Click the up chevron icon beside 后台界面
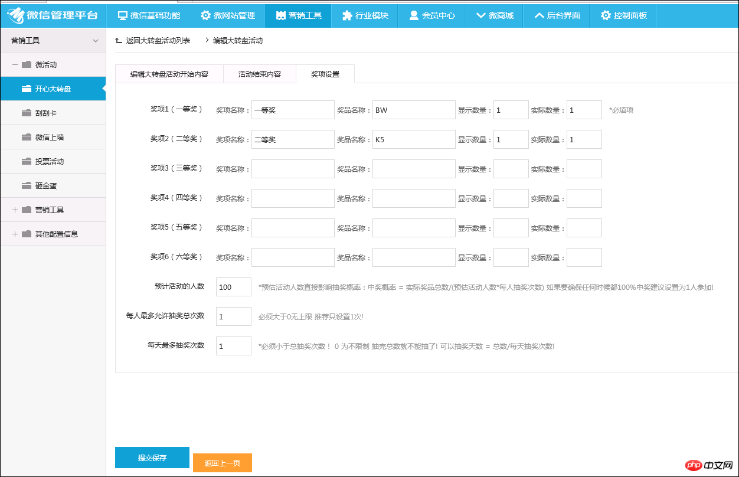Screen dimensions: 739x477 point(539,15)
